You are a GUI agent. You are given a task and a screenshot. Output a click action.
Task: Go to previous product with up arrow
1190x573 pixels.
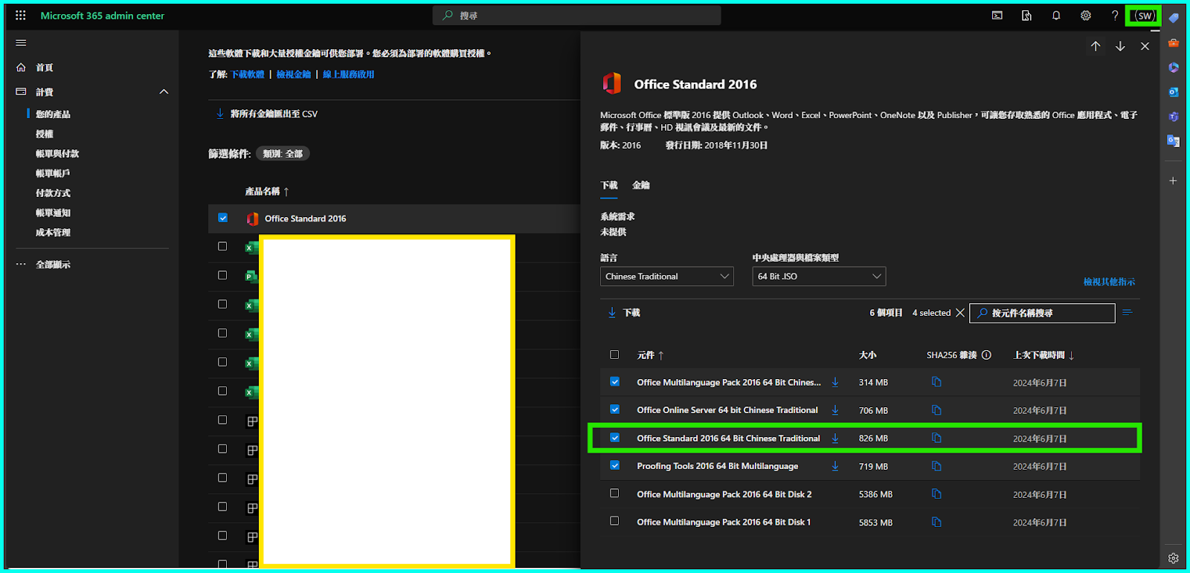click(x=1096, y=46)
